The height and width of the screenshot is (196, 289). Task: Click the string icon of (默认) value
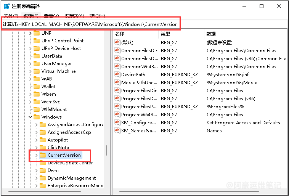coord(117,42)
